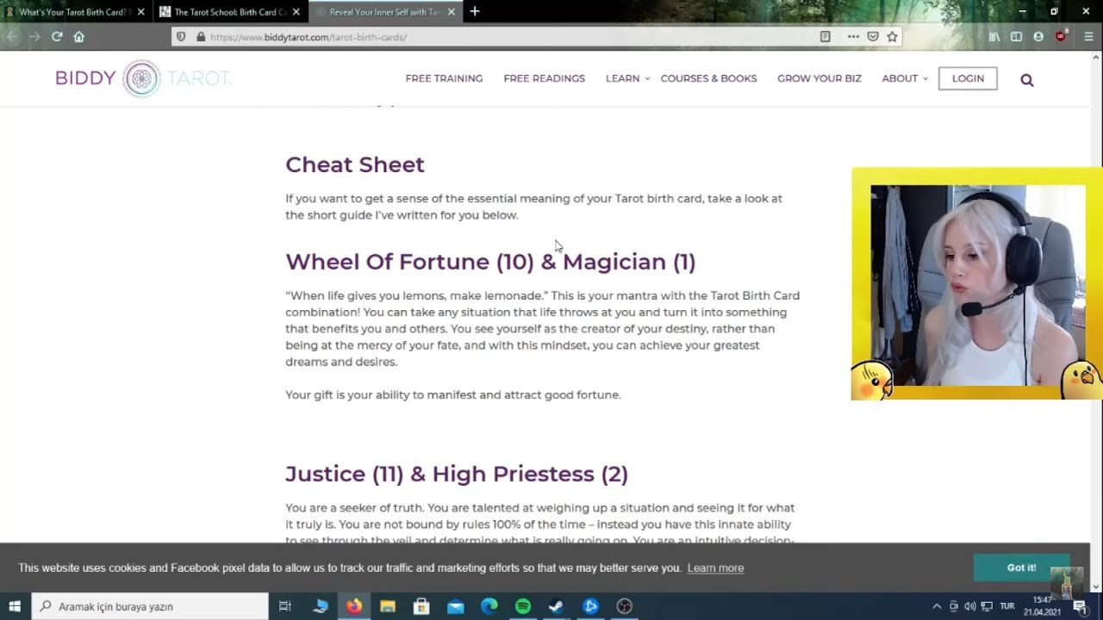Click the forward navigation arrow
The image size is (1103, 620).
tap(34, 36)
